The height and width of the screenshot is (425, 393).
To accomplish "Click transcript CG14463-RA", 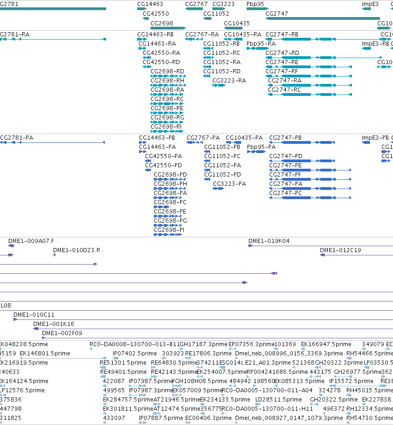I will (x=157, y=44).
